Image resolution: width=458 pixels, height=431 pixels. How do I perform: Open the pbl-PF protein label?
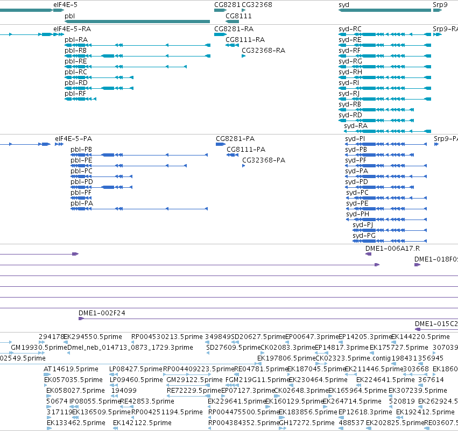tap(81, 193)
